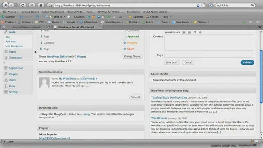Click the Add Video icon beside Upload/Insert

[x=189, y=32]
